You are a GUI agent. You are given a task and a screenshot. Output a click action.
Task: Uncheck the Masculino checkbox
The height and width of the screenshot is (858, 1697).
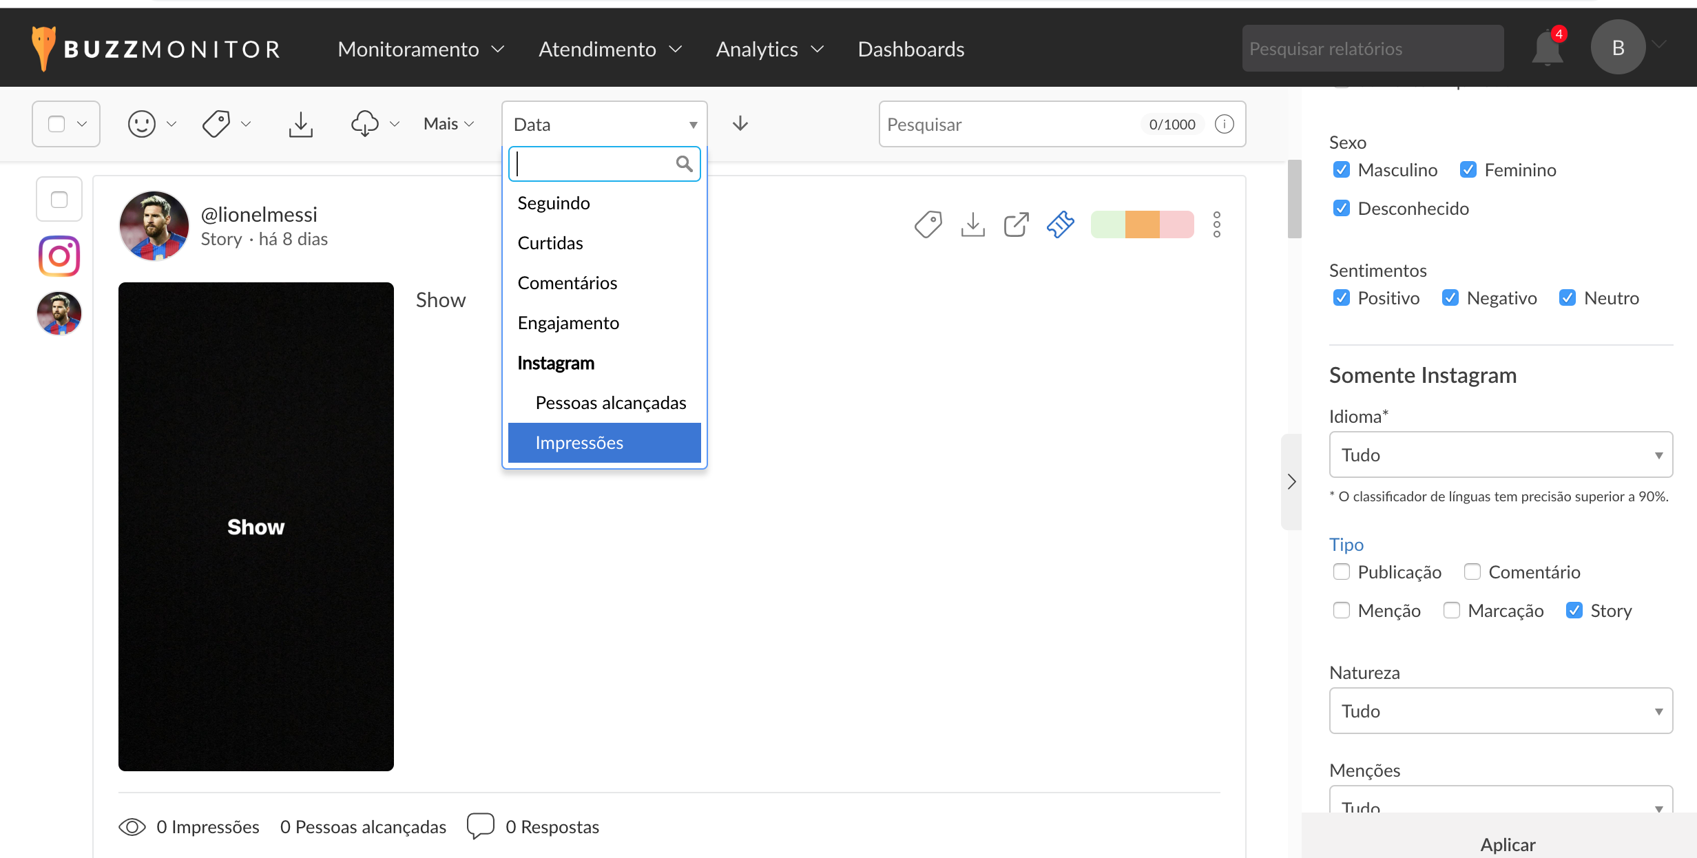[1342, 169]
